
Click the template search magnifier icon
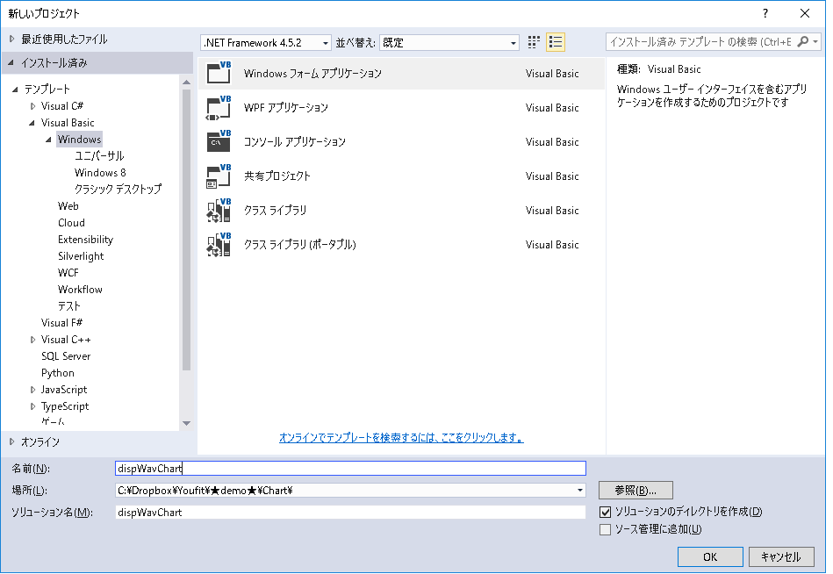click(x=803, y=41)
